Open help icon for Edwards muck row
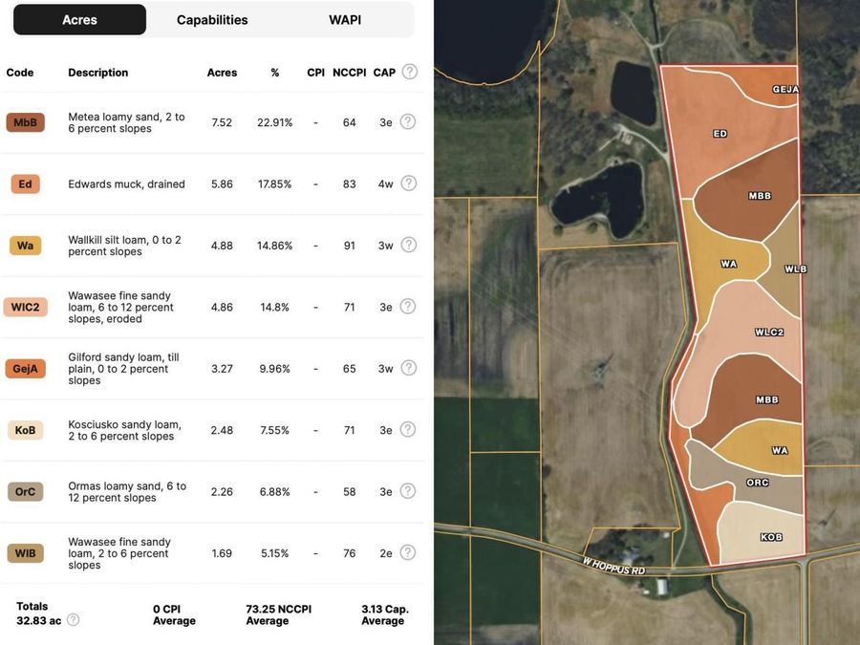The width and height of the screenshot is (860, 645). click(x=409, y=183)
